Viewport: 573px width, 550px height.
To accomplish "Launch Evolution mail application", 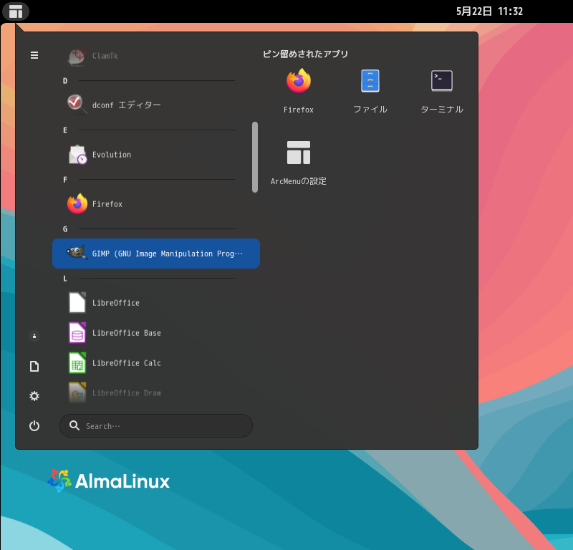I will 156,155.
